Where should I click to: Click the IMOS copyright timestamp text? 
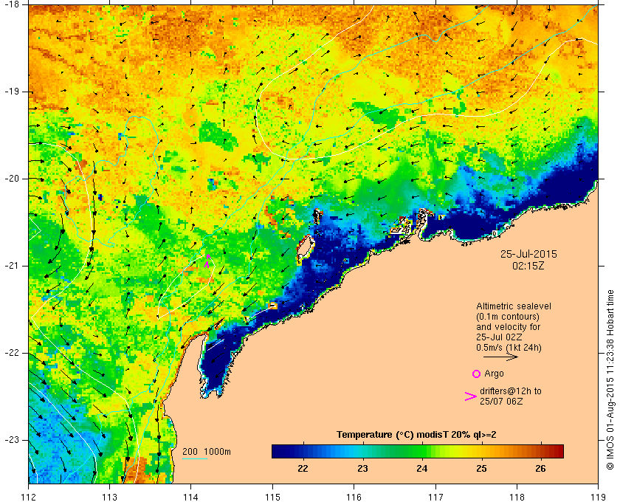(610, 379)
